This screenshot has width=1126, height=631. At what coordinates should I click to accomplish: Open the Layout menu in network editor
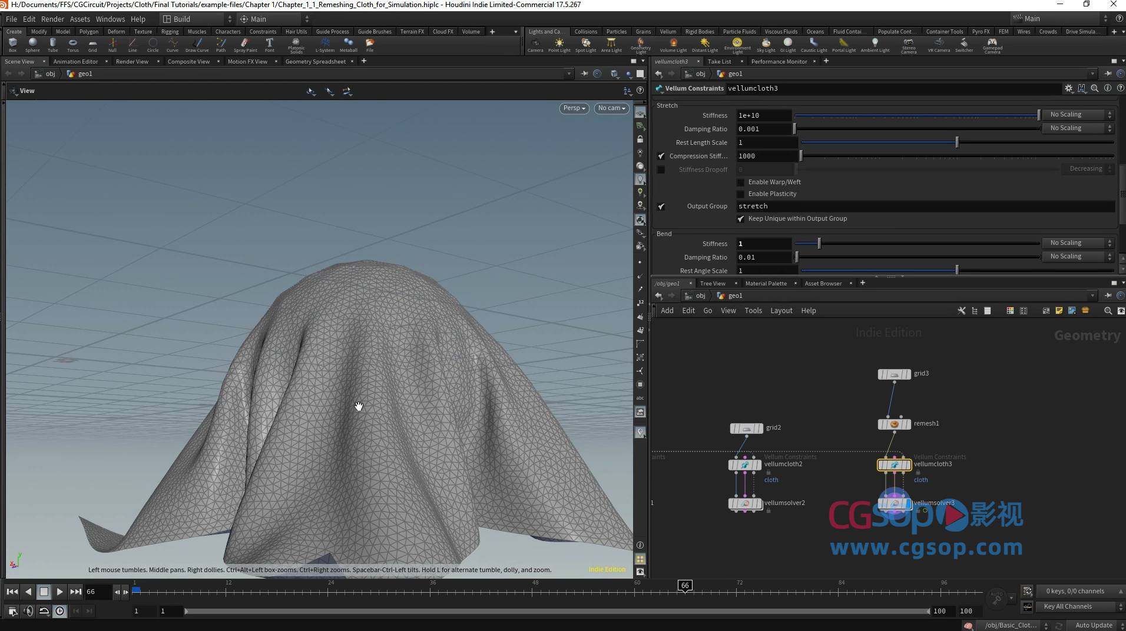pos(781,311)
